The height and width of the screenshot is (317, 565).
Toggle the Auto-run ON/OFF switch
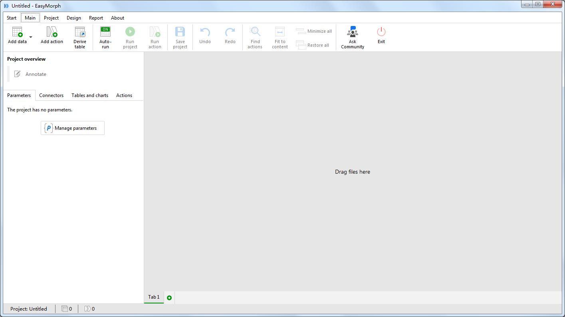(x=105, y=32)
